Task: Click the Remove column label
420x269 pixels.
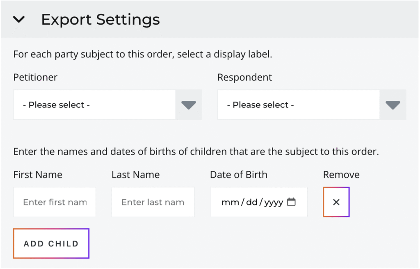Action: click(341, 175)
